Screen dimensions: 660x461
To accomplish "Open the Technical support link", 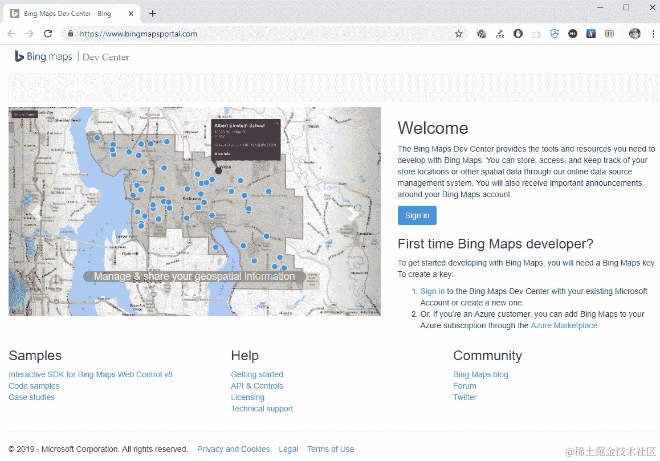I will (x=262, y=409).
